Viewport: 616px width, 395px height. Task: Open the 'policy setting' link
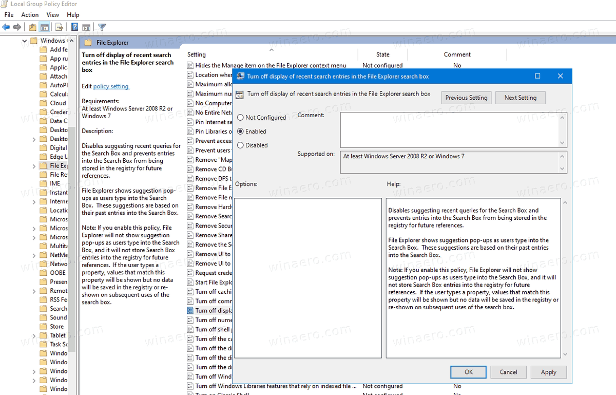pos(111,86)
